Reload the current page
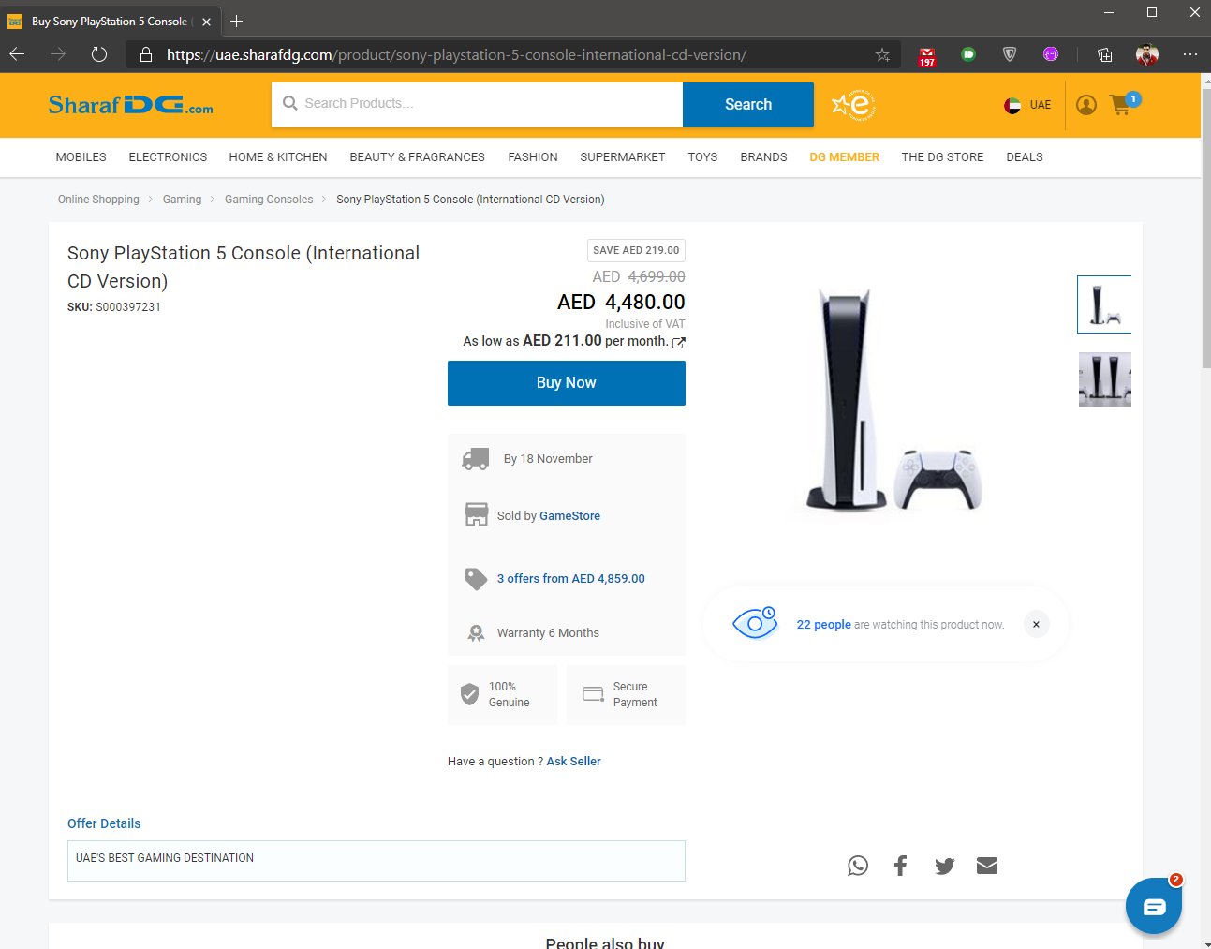 pos(99,54)
